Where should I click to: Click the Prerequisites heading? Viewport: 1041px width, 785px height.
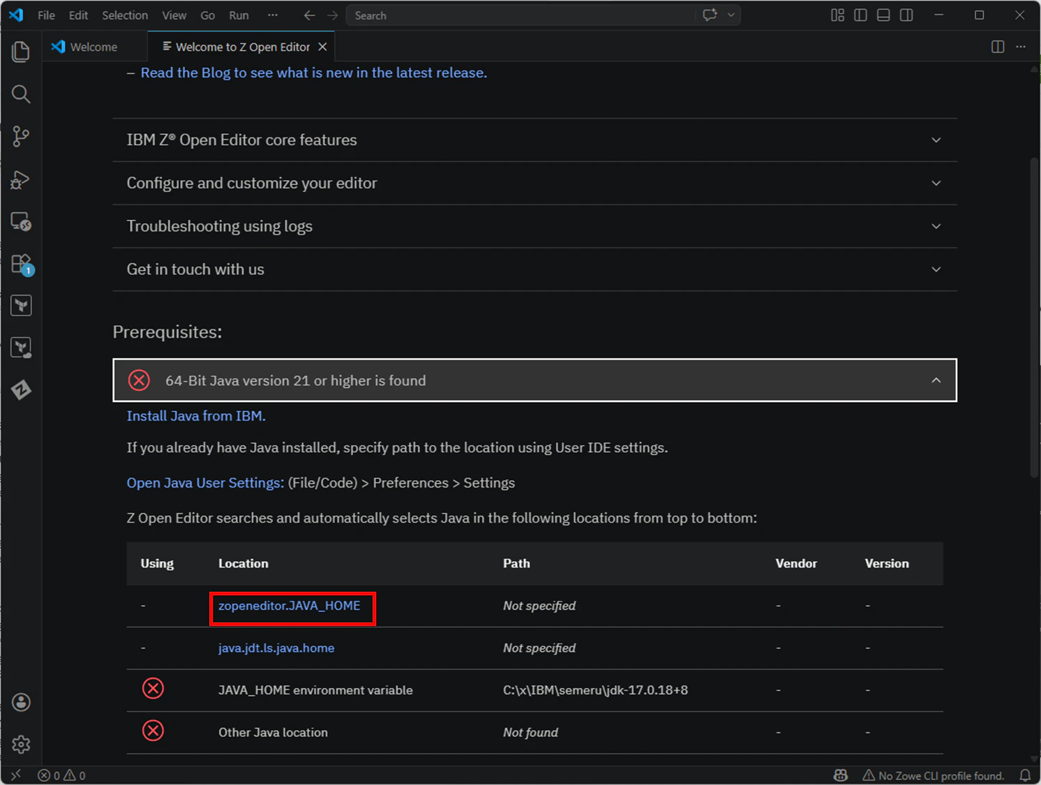tap(167, 332)
